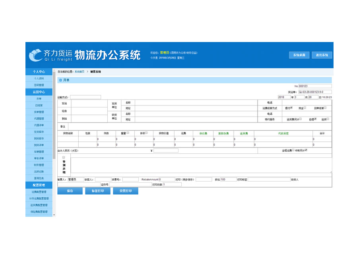This screenshot has height=264, width=353.
Task: Click the 退出系统 button
Action: point(322,55)
